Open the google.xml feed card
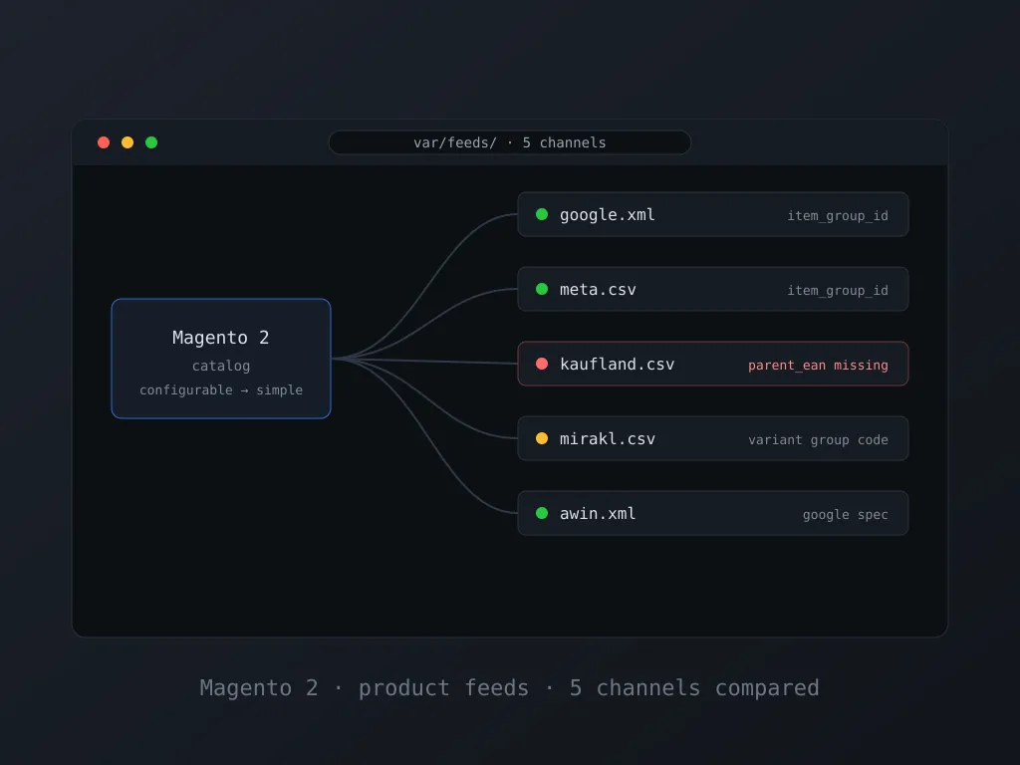This screenshot has width=1020, height=765. tap(713, 215)
